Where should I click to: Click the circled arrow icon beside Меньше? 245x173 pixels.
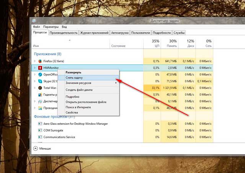(x=36, y=148)
